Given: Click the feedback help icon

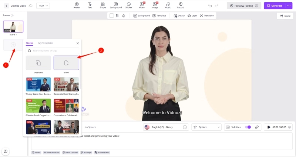Looking at the screenshot, I should point(6,151).
